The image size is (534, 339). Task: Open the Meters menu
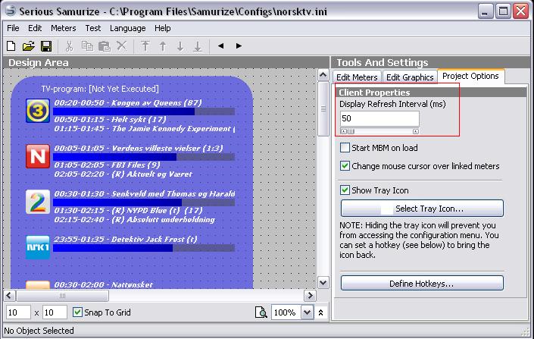[x=64, y=28]
